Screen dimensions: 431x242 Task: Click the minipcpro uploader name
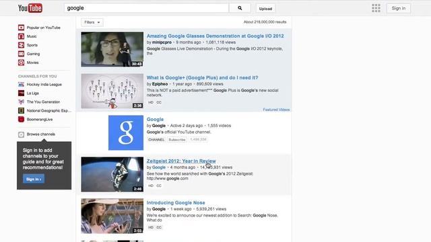[162, 42]
